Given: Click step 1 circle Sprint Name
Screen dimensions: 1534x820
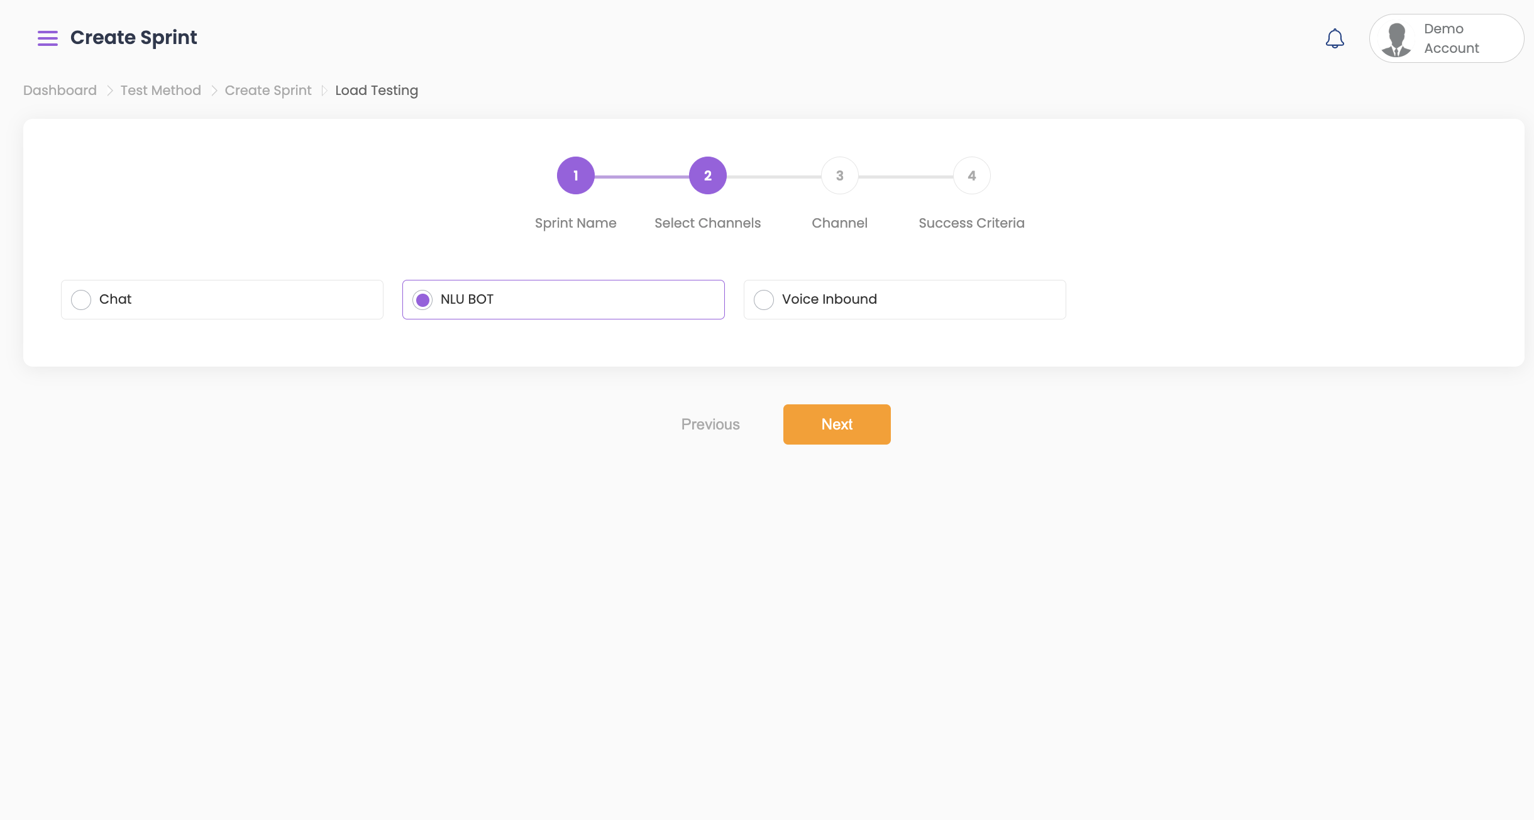Looking at the screenshot, I should pos(575,176).
